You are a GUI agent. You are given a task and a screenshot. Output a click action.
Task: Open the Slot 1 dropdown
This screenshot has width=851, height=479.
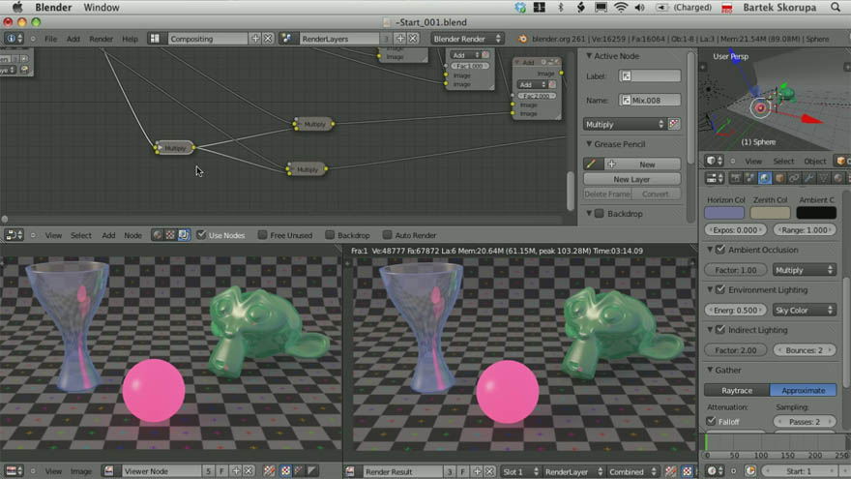coord(520,471)
